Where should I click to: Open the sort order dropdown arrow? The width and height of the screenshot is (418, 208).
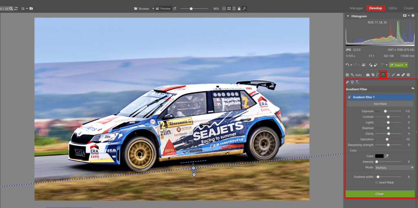coord(27,9)
